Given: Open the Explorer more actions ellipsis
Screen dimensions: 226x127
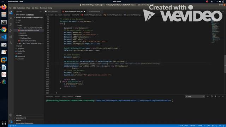Looking at the screenshot, I should 41,11.
